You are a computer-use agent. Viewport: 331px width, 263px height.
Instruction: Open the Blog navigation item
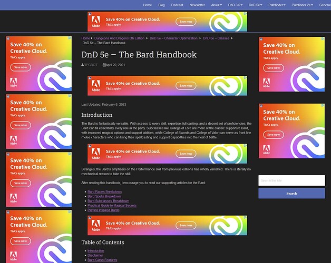tap(161, 5)
